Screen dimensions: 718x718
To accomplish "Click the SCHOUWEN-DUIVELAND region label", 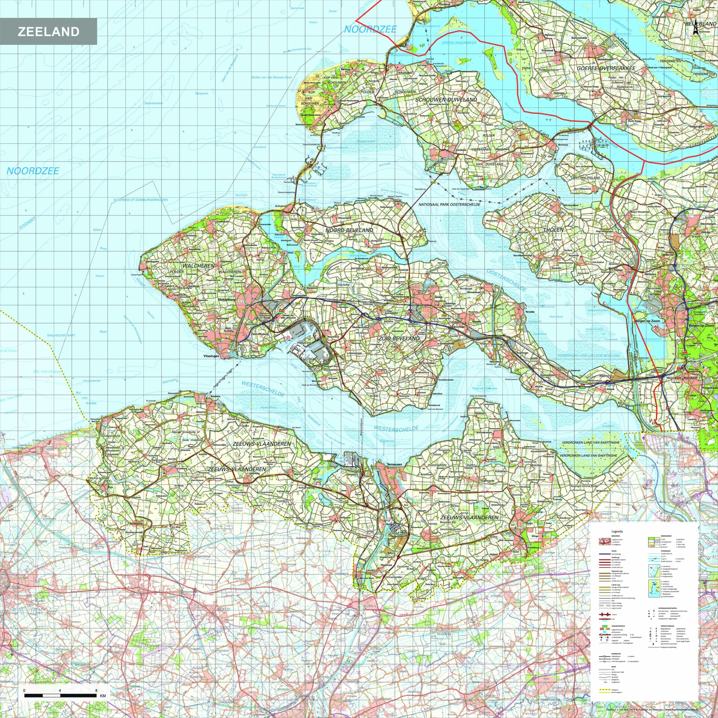I will 446,100.
